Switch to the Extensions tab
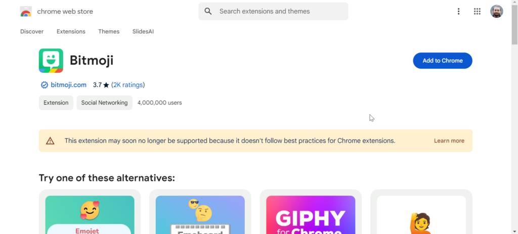This screenshot has width=518, height=234. (71, 31)
